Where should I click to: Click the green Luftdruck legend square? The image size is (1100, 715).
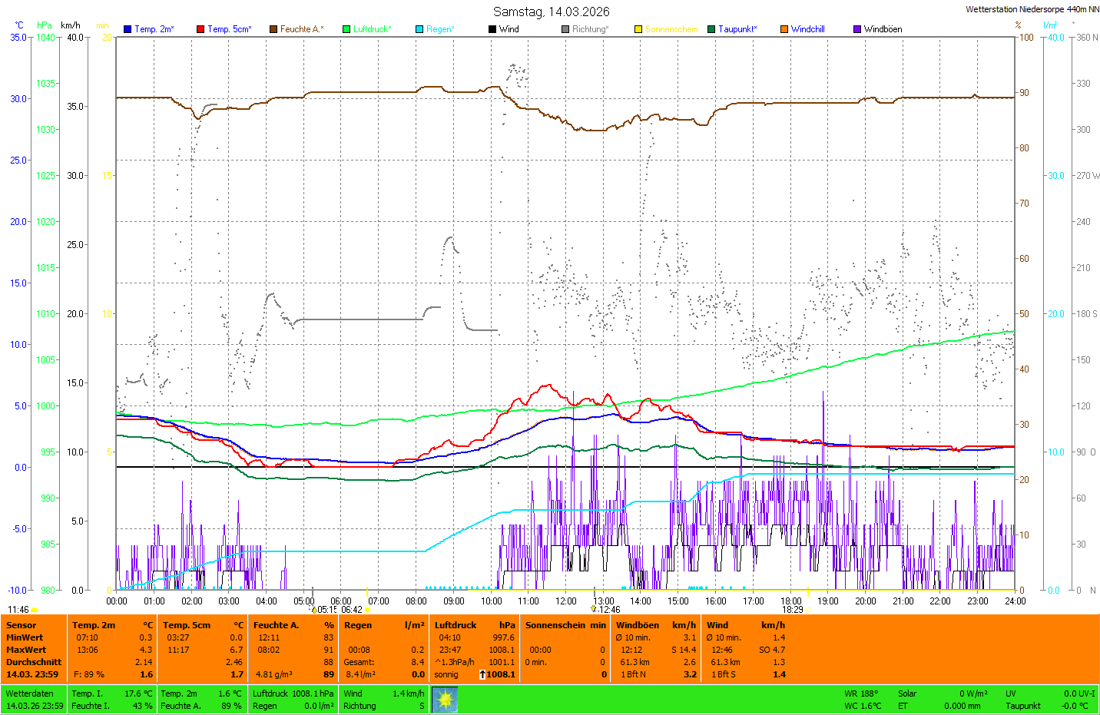coord(346,29)
